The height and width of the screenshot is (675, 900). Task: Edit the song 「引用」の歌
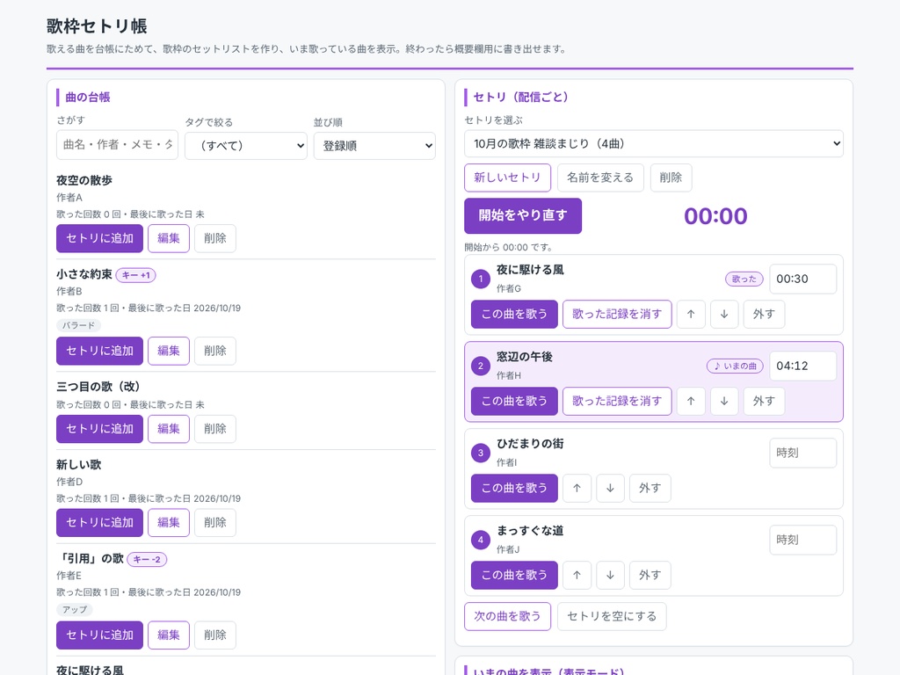[x=169, y=635]
